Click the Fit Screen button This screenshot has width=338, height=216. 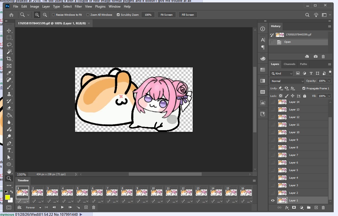(166, 15)
